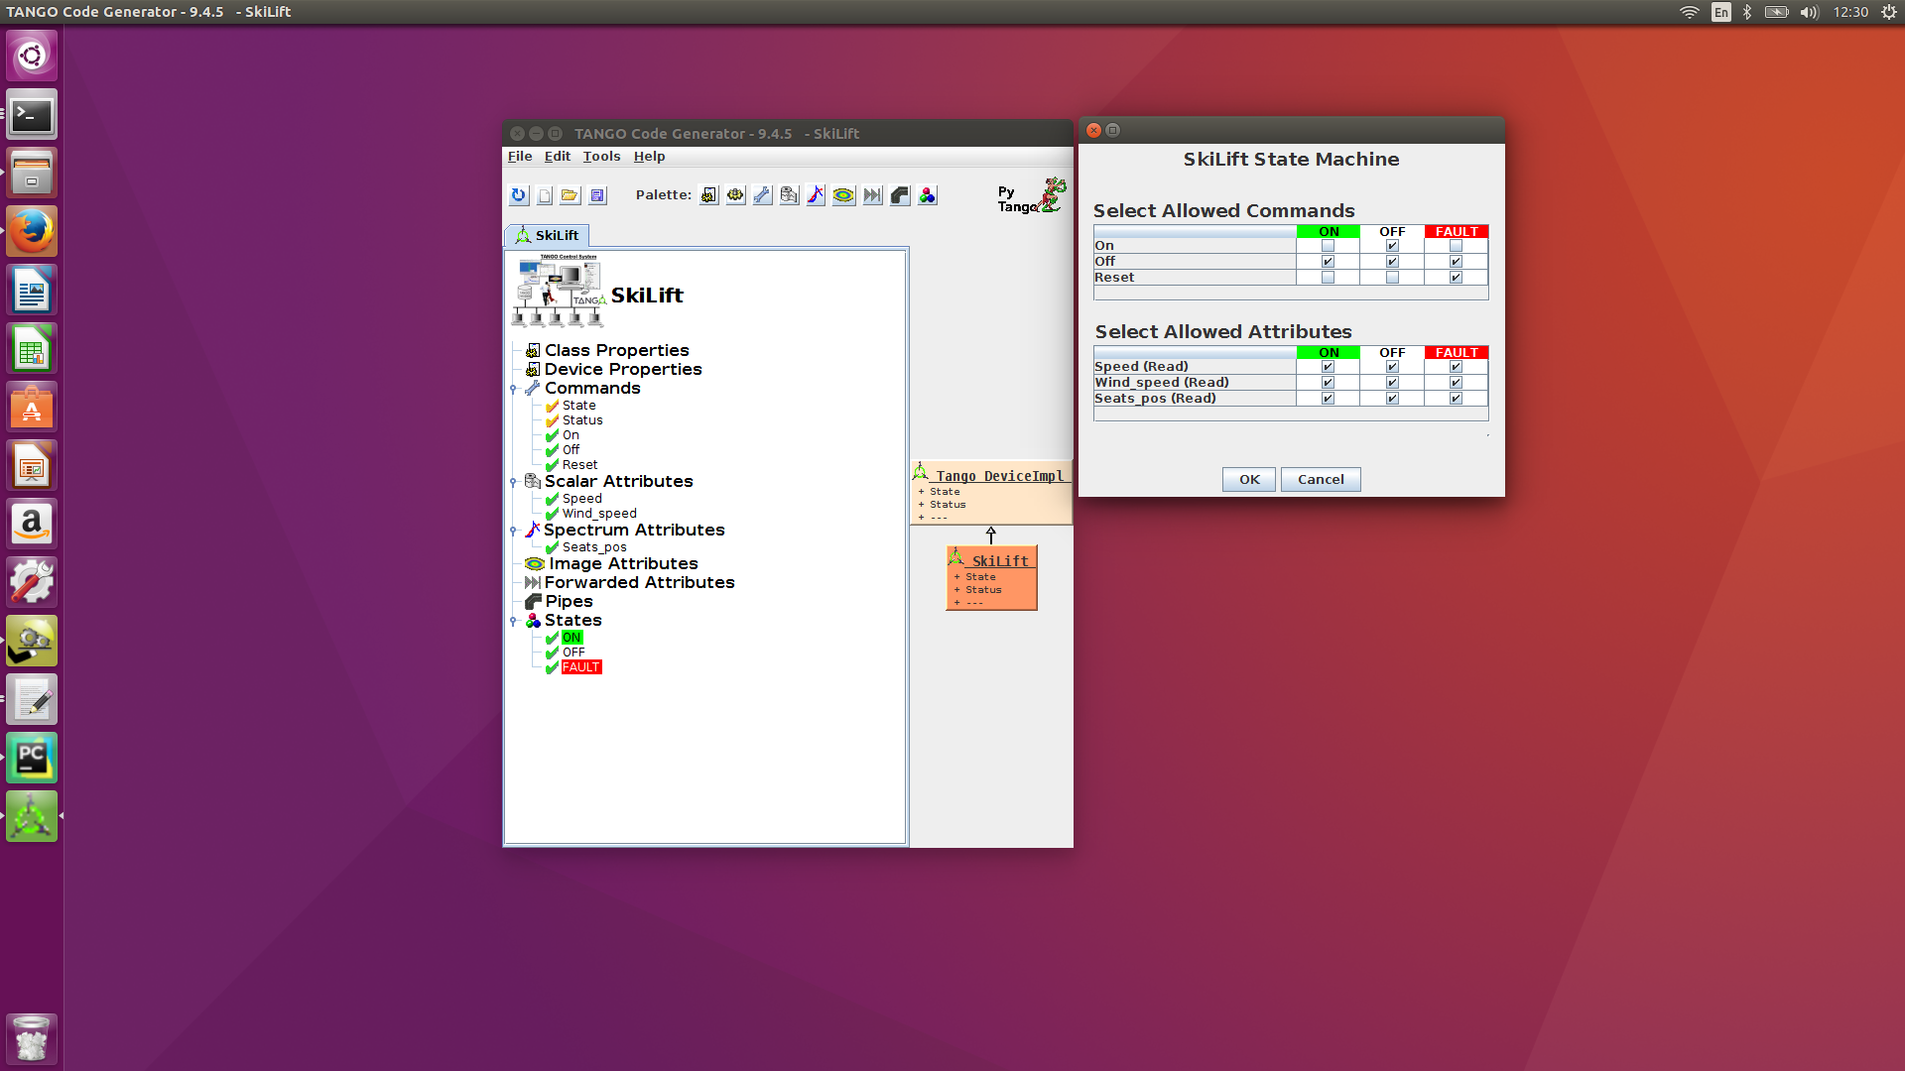The width and height of the screenshot is (1905, 1071).
Task: Select the Wind_speed attribute in tree
Action: [x=599, y=513]
